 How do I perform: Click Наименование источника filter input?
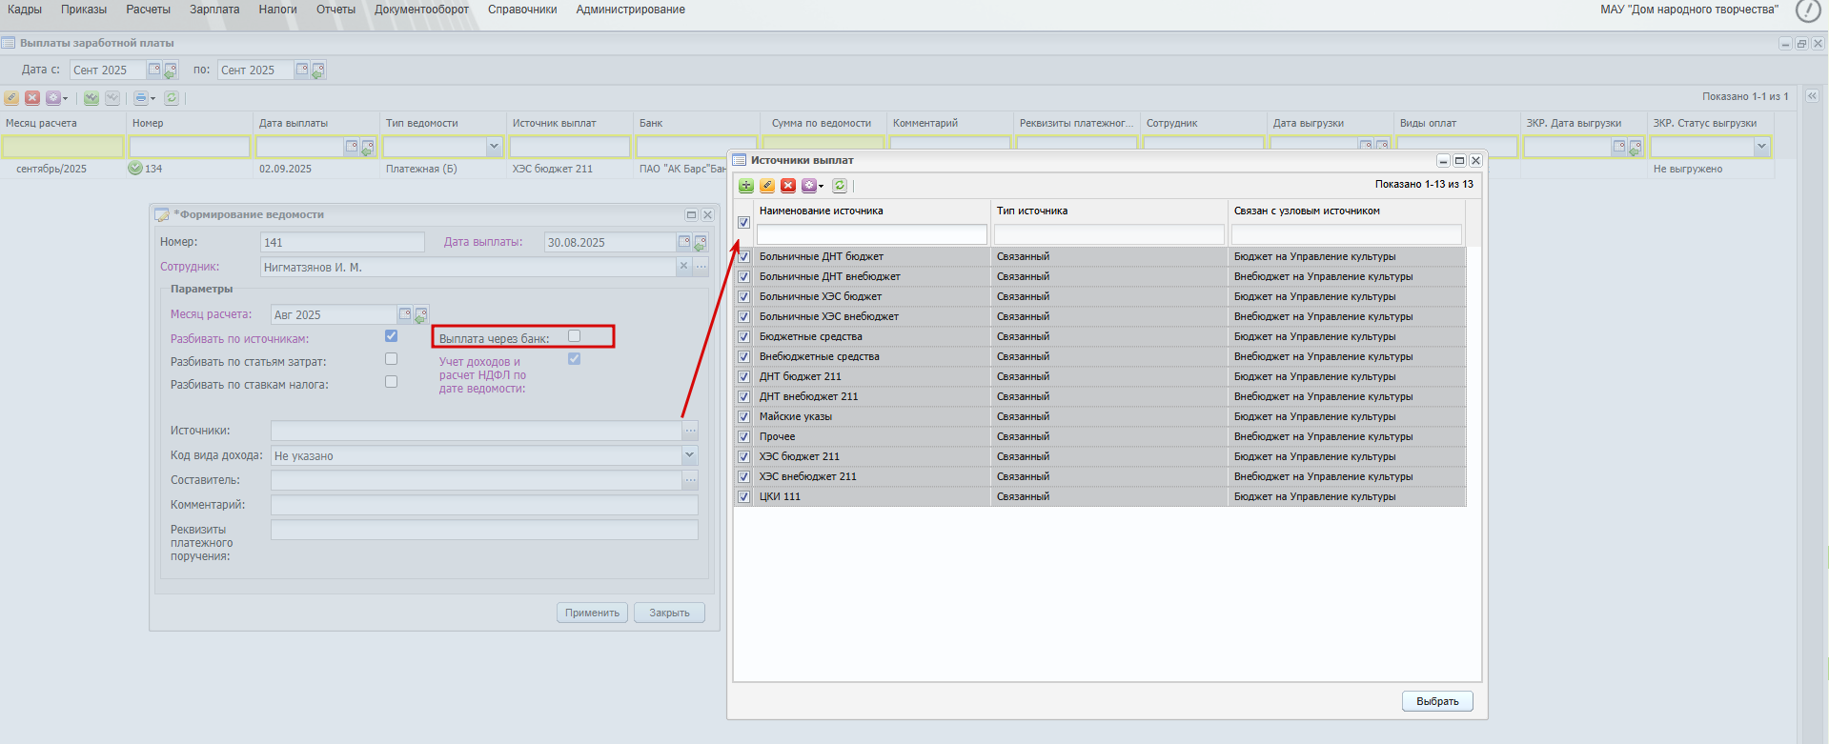[872, 234]
